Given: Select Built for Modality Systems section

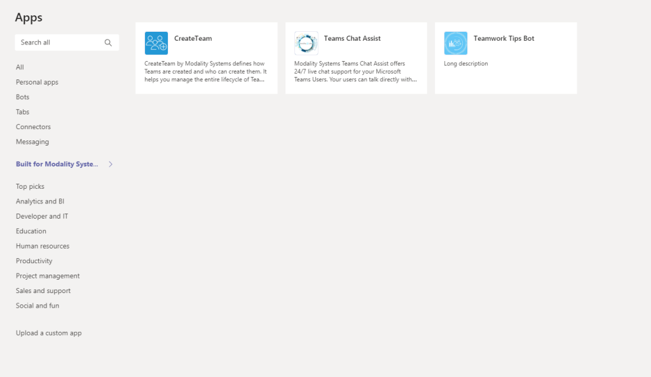Looking at the screenshot, I should (x=57, y=164).
